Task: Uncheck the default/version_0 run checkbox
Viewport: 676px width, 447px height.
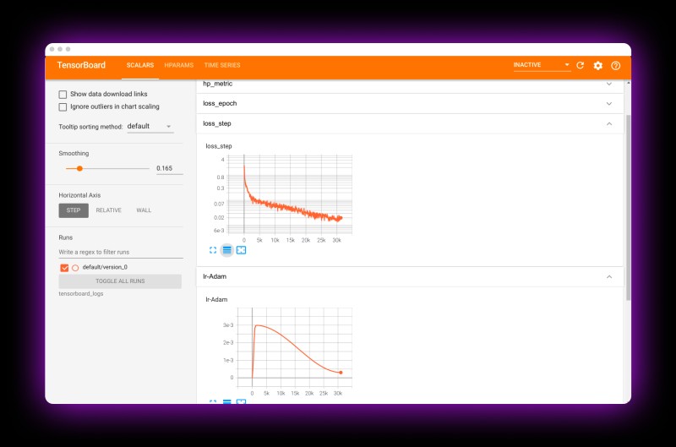Action: (64, 268)
